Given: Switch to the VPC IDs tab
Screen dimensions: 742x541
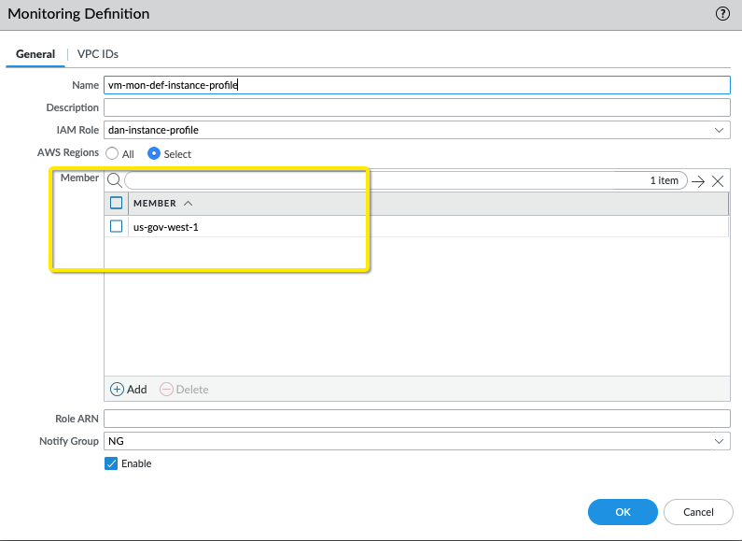Looking at the screenshot, I should 97,54.
